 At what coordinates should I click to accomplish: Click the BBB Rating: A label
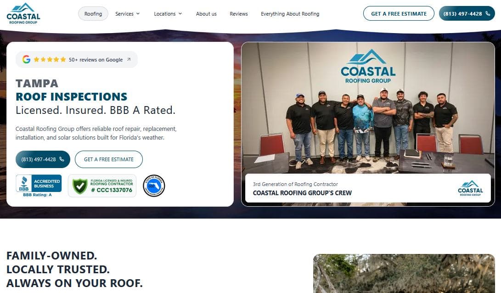click(x=37, y=195)
